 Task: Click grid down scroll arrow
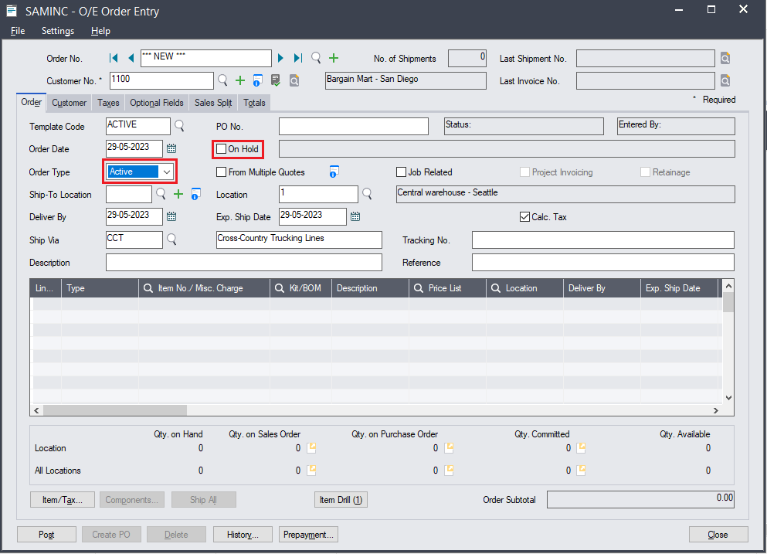point(728,397)
